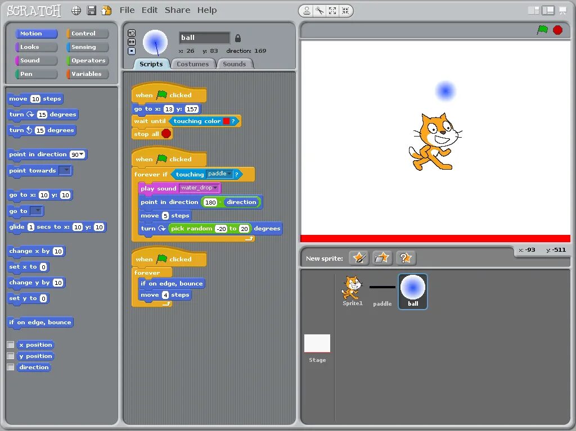Open the Share menu
The width and height of the screenshot is (576, 431).
[x=177, y=10]
